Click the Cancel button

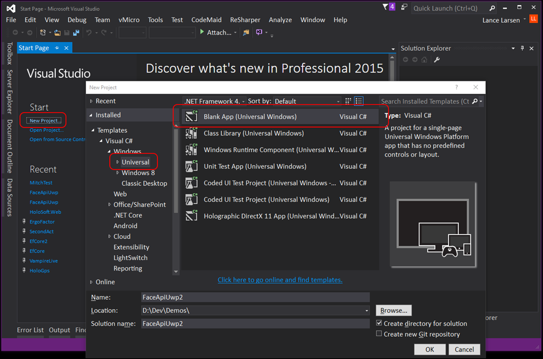point(465,349)
